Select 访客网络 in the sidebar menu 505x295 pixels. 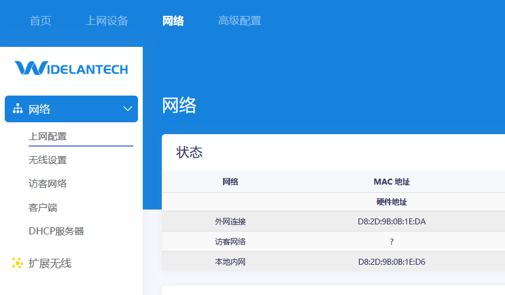48,184
